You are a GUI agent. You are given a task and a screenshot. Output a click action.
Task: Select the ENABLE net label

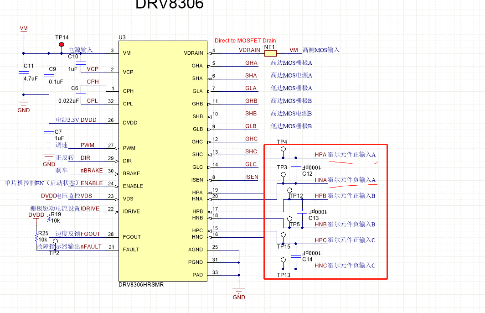(x=92, y=183)
